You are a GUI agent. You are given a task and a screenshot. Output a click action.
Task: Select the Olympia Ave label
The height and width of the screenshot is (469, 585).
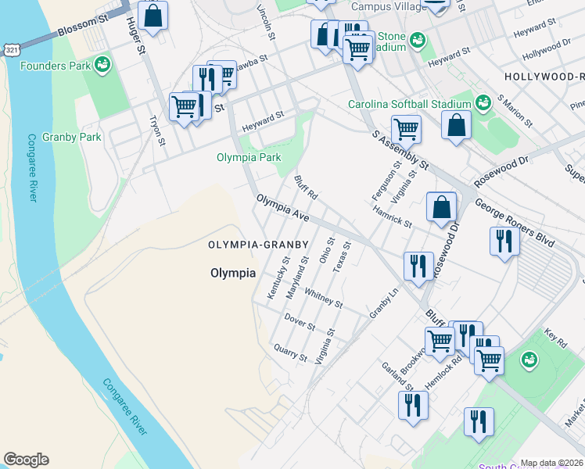click(283, 208)
